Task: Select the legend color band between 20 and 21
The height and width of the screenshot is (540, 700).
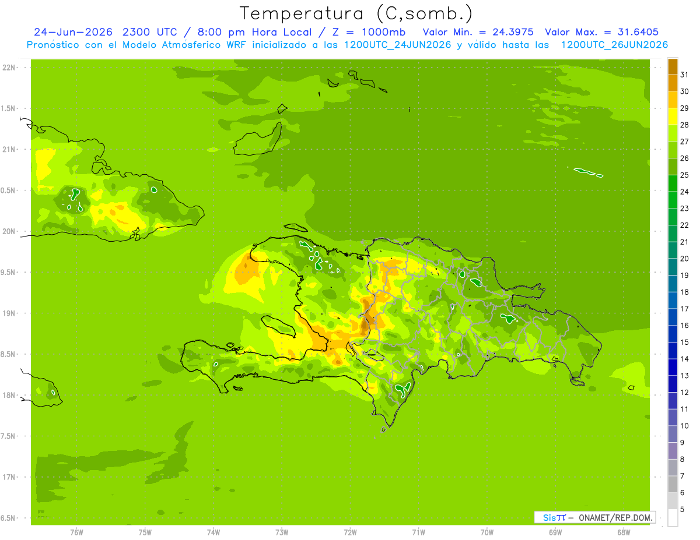Action: tap(673, 250)
